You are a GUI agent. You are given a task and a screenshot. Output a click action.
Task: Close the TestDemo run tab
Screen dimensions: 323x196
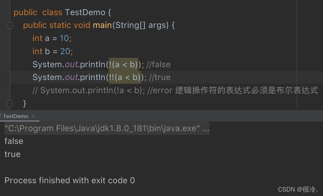tap(33, 116)
